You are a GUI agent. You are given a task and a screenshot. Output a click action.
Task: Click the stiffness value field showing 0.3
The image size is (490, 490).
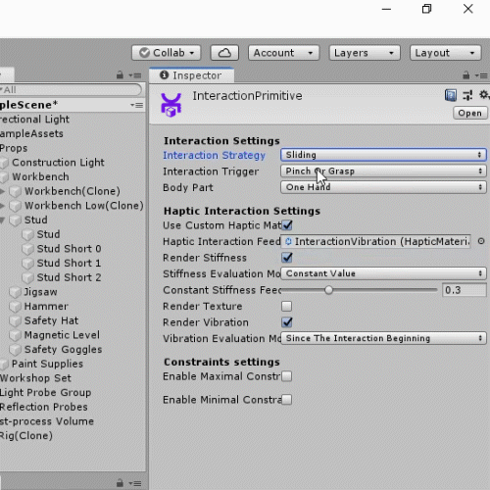465,290
